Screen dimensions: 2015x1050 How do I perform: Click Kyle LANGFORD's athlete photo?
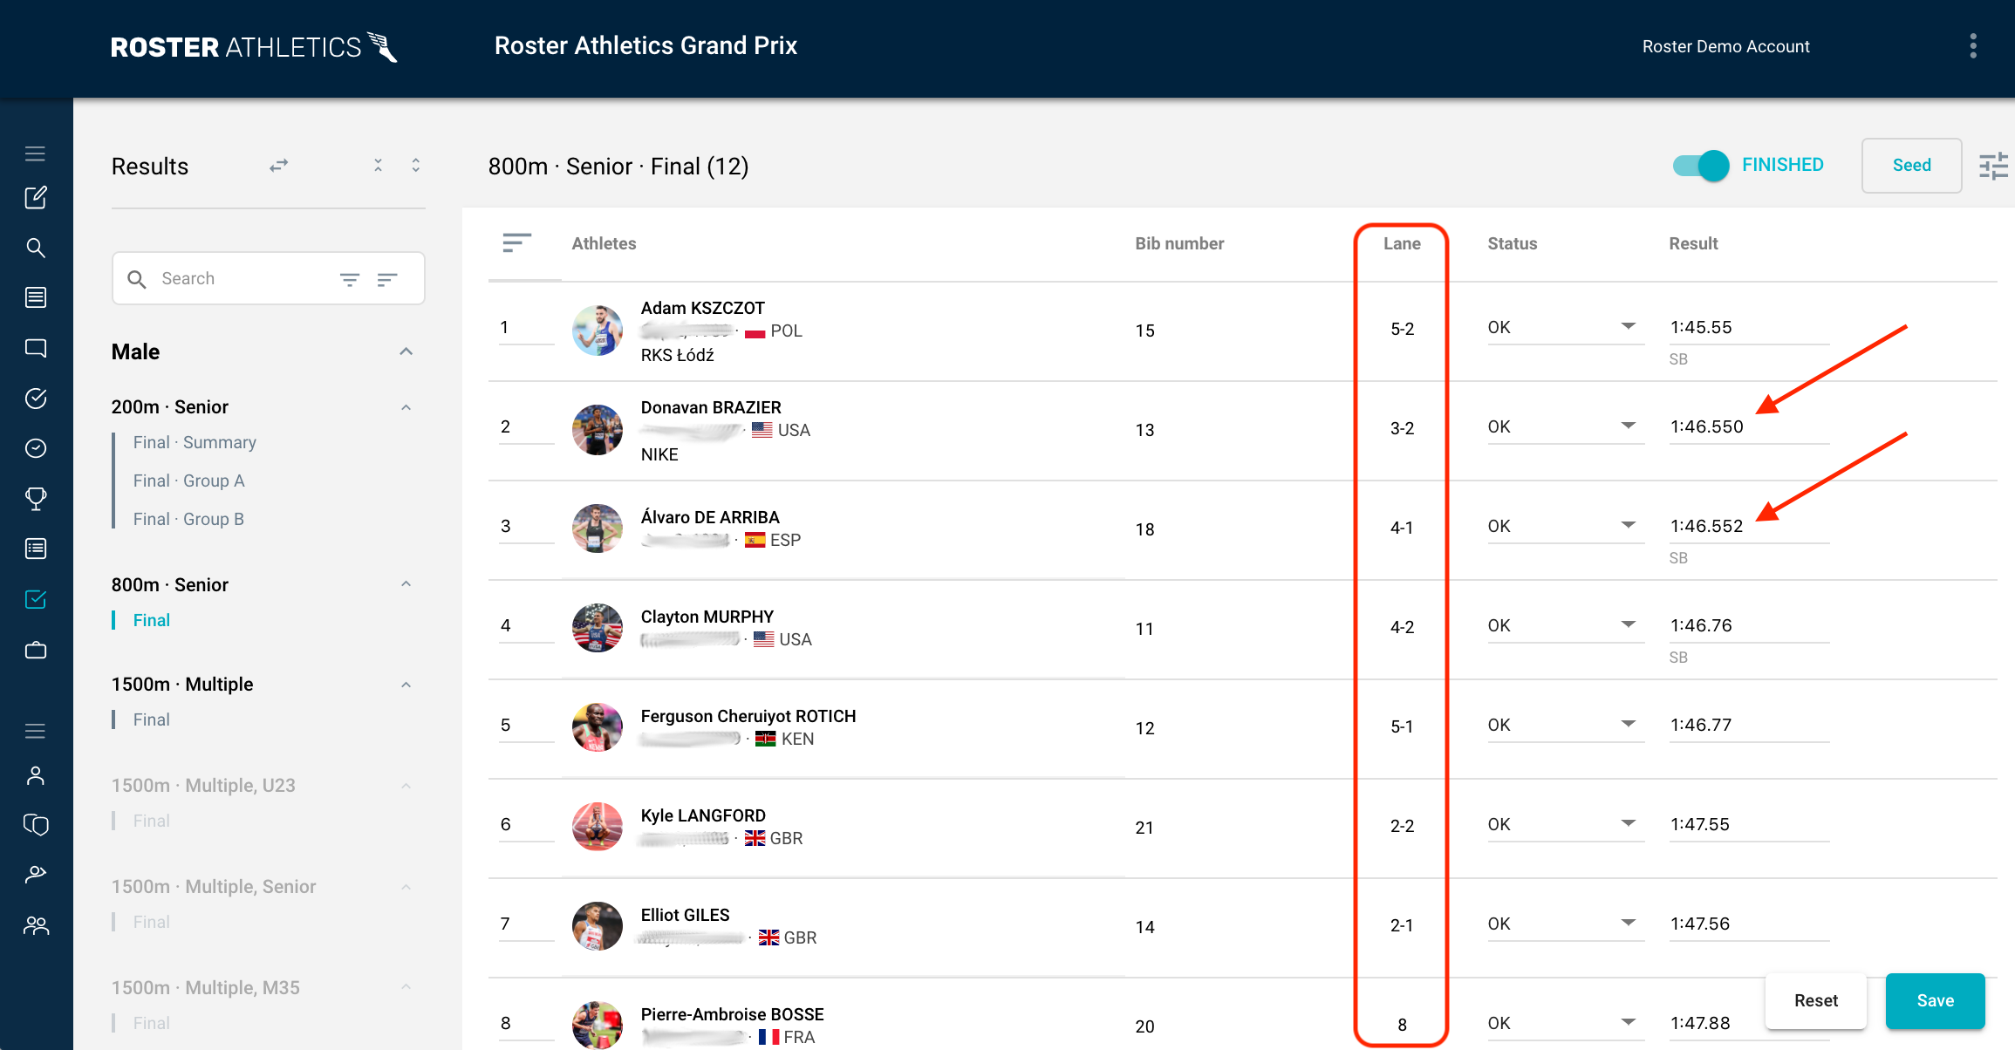pos(598,827)
